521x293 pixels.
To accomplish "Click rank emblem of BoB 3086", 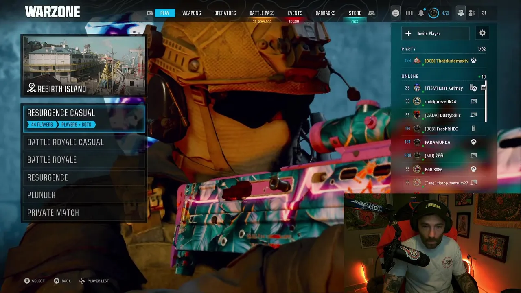I will click(x=417, y=169).
